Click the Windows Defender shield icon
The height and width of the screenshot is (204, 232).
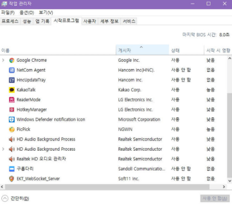(x=12, y=119)
